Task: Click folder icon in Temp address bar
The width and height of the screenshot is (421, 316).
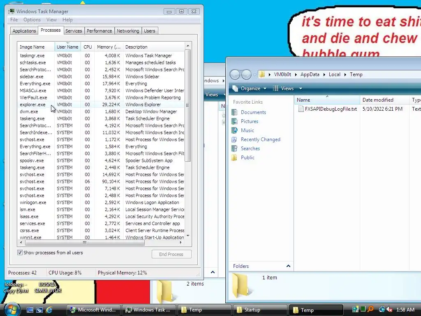Action: 262,74
